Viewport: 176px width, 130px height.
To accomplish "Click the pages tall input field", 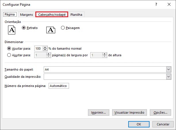I will 97,55.
